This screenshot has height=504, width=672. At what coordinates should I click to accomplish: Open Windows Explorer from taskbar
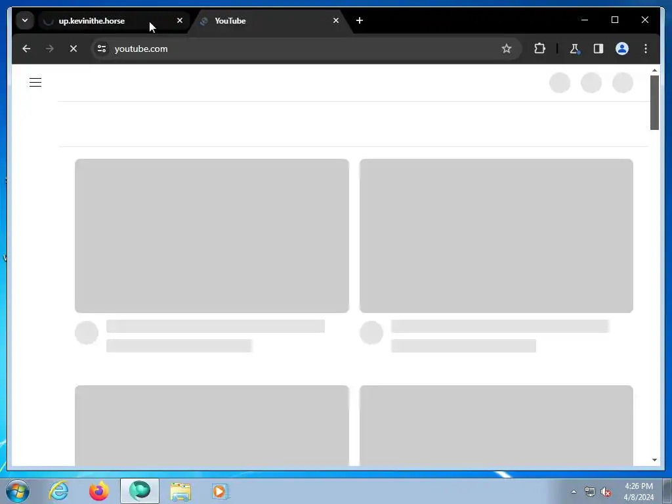click(x=180, y=491)
